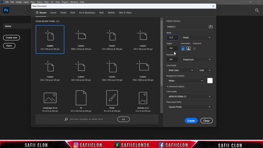Click the Open button on Home screen
The image size is (263, 148).
tap(9, 46)
